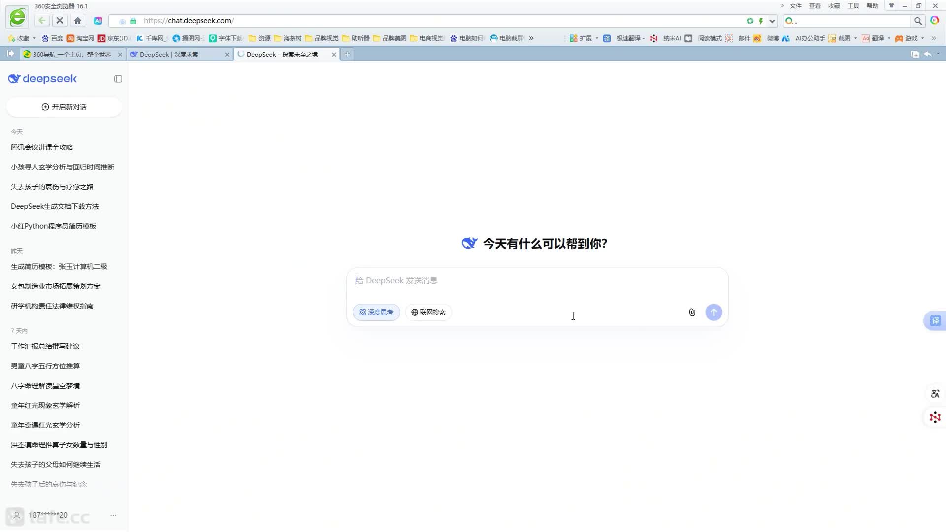The width and height of the screenshot is (946, 532).
Task: Close the DeepSeek - 探索未至之境 tab
Action: pos(334,55)
